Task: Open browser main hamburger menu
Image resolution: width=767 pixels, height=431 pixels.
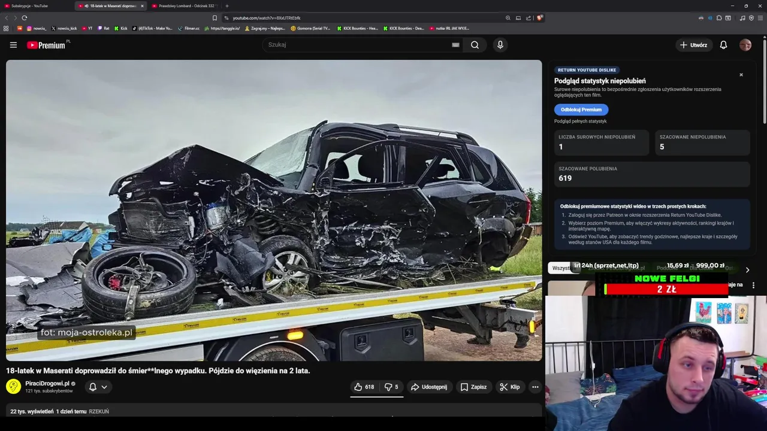Action: click(x=760, y=18)
